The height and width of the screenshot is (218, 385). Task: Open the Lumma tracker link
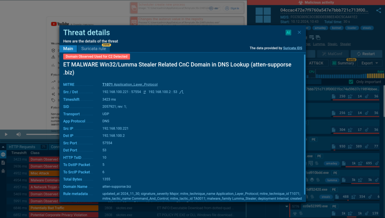click(x=319, y=44)
